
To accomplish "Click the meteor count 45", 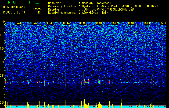I will [x=39, y=12].
